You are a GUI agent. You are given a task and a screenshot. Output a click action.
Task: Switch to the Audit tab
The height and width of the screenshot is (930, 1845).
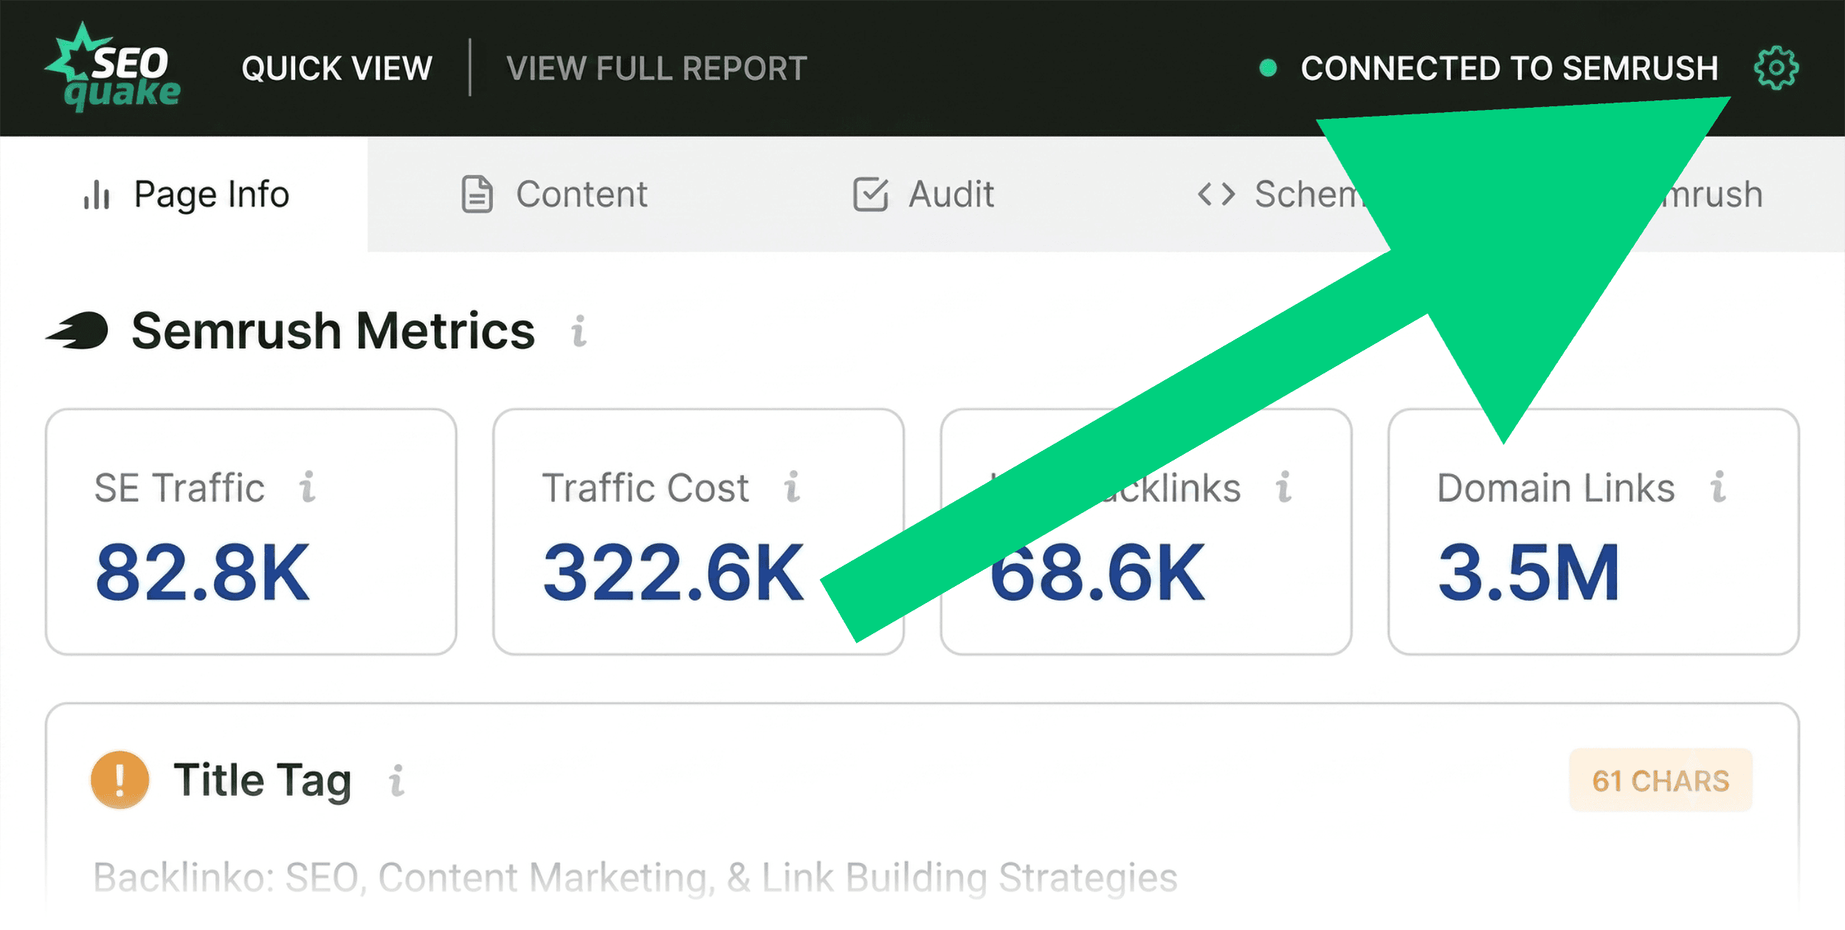(922, 194)
